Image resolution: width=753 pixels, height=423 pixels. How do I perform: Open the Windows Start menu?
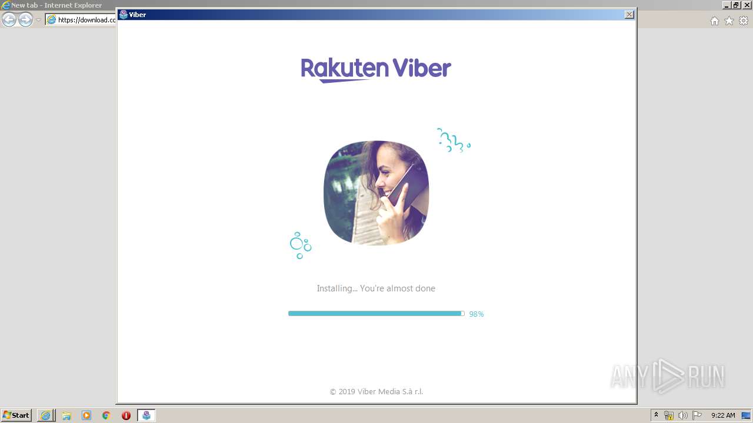pos(16,415)
